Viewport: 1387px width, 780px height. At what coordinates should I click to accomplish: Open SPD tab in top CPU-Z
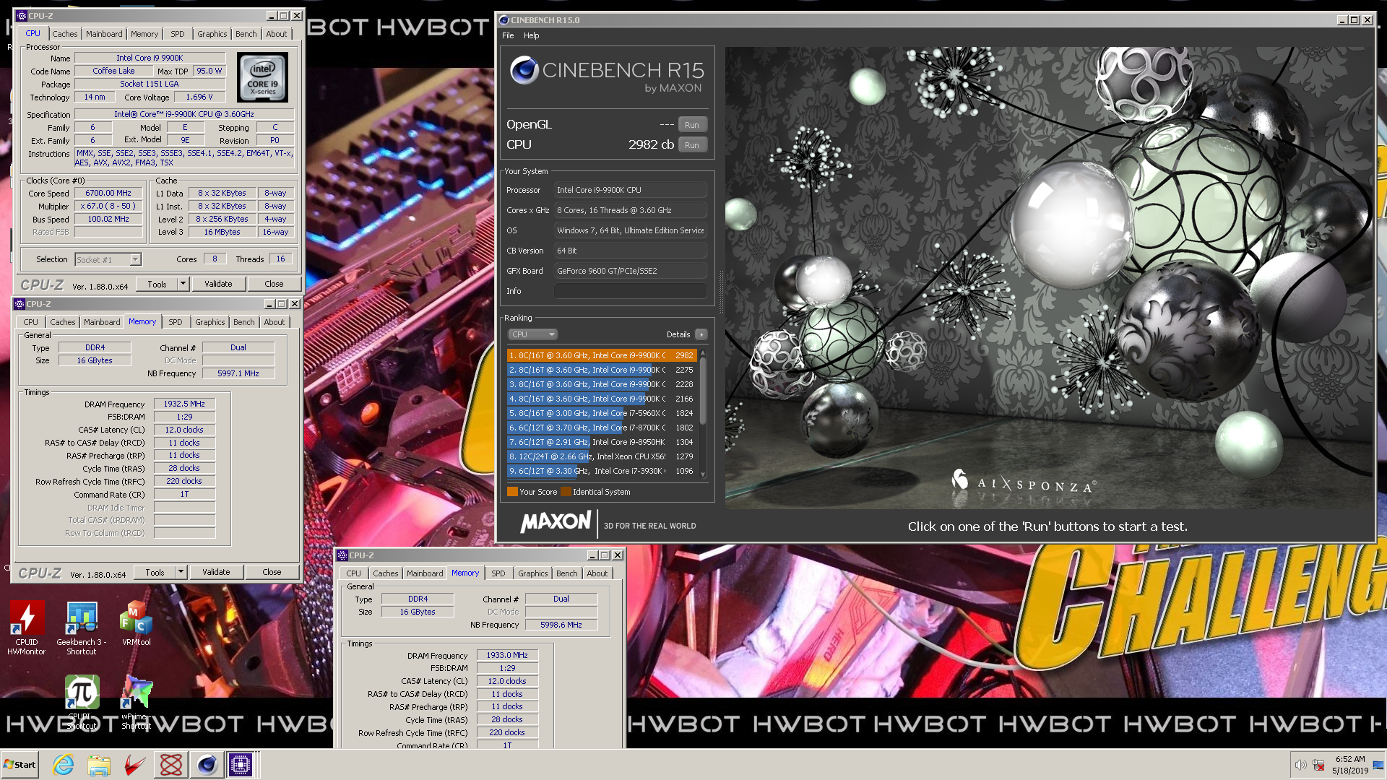pos(178,34)
